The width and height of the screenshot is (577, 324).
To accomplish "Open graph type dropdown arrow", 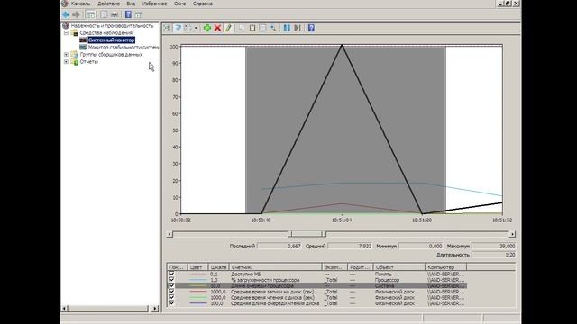I will [x=196, y=28].
